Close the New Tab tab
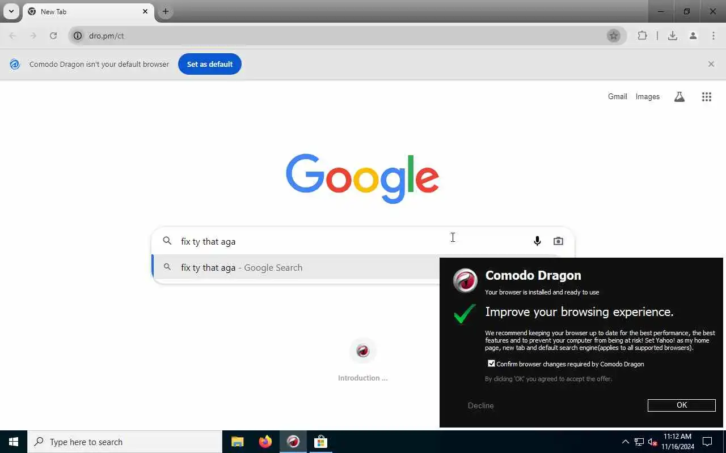 pos(145,11)
